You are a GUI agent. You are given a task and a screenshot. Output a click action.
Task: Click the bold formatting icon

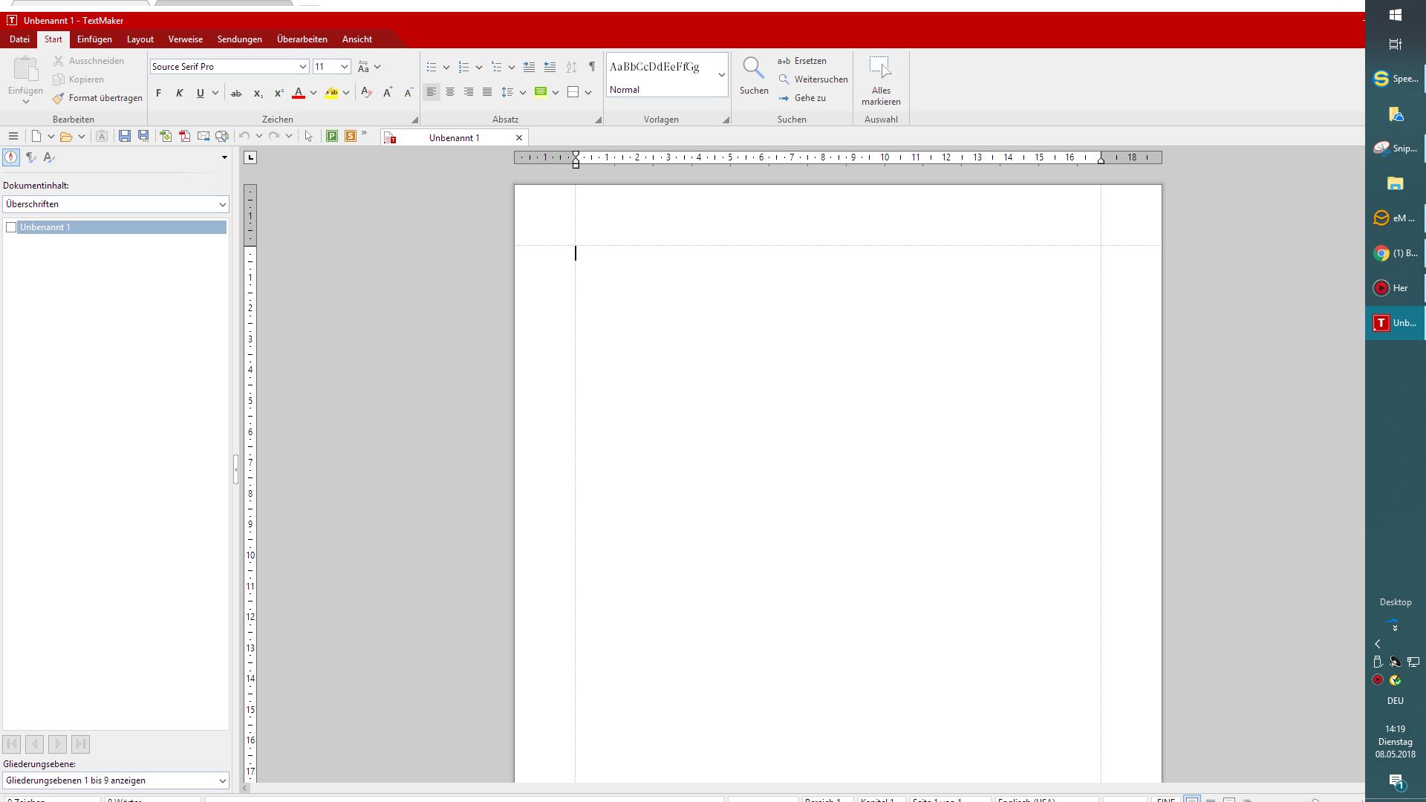[x=159, y=92]
